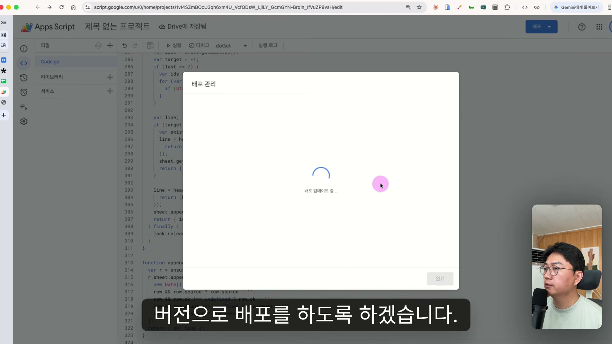612x344 pixels.
Task: Add a service with plus icon
Action: (110, 91)
